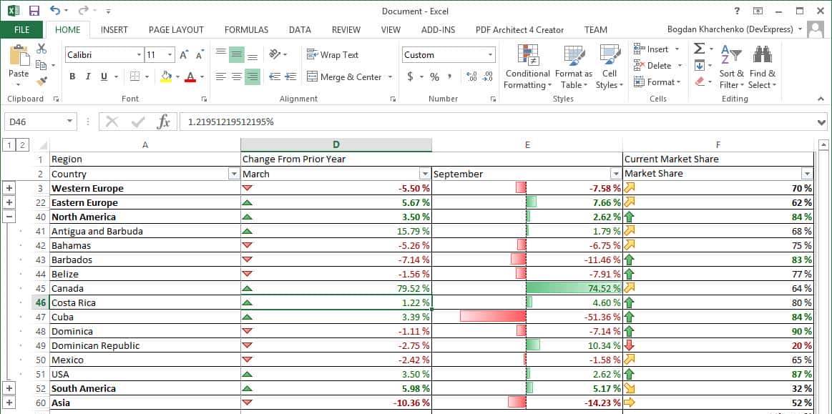
Task: Open the Sort & Filter menu
Action: tap(731, 68)
